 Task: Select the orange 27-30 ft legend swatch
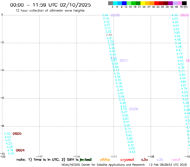[x=152, y=3]
